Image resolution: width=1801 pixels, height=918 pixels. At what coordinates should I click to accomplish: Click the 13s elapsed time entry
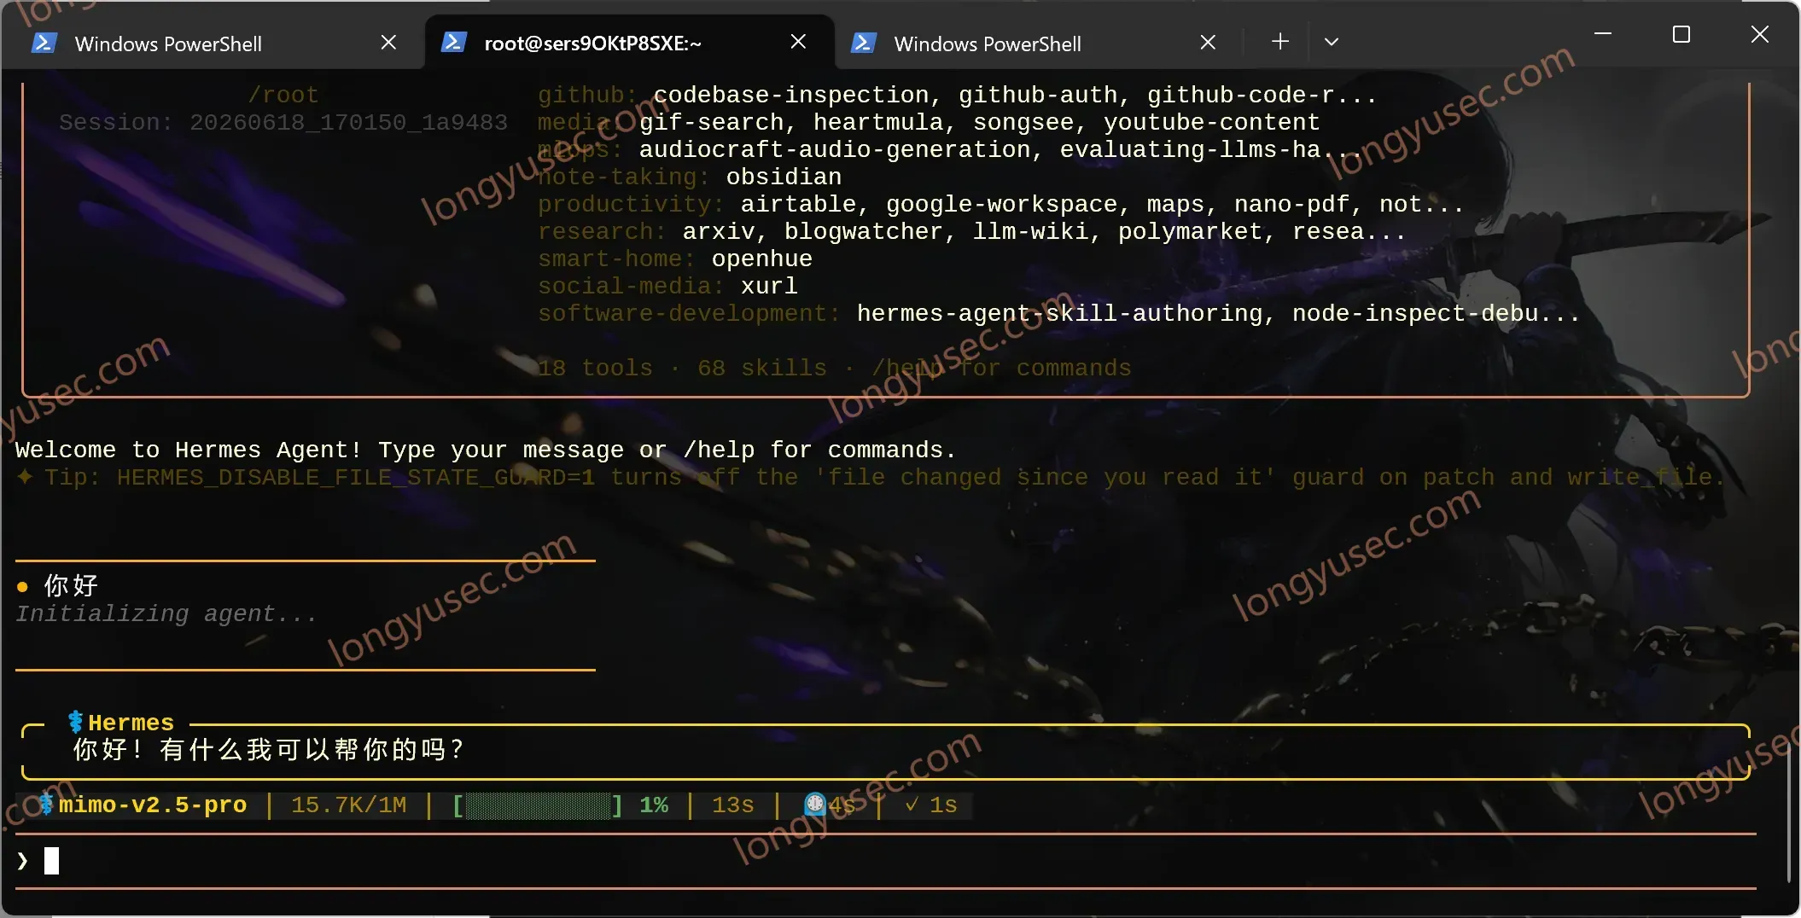[733, 805]
